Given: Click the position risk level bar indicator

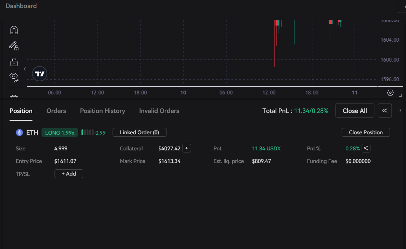Looking at the screenshot, I should pyautogui.click(x=87, y=133).
